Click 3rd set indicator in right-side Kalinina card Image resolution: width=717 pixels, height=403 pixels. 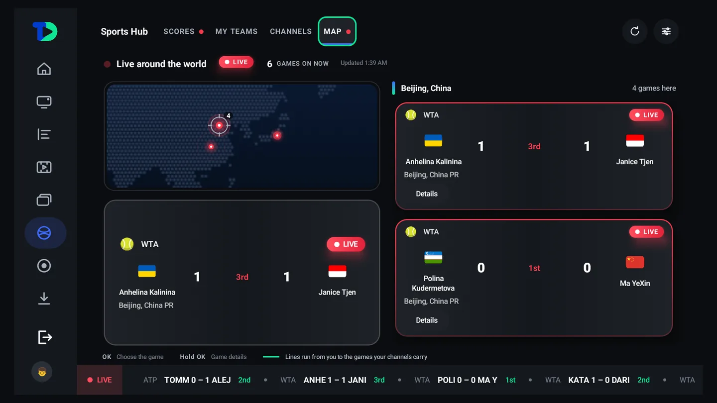pos(534,146)
